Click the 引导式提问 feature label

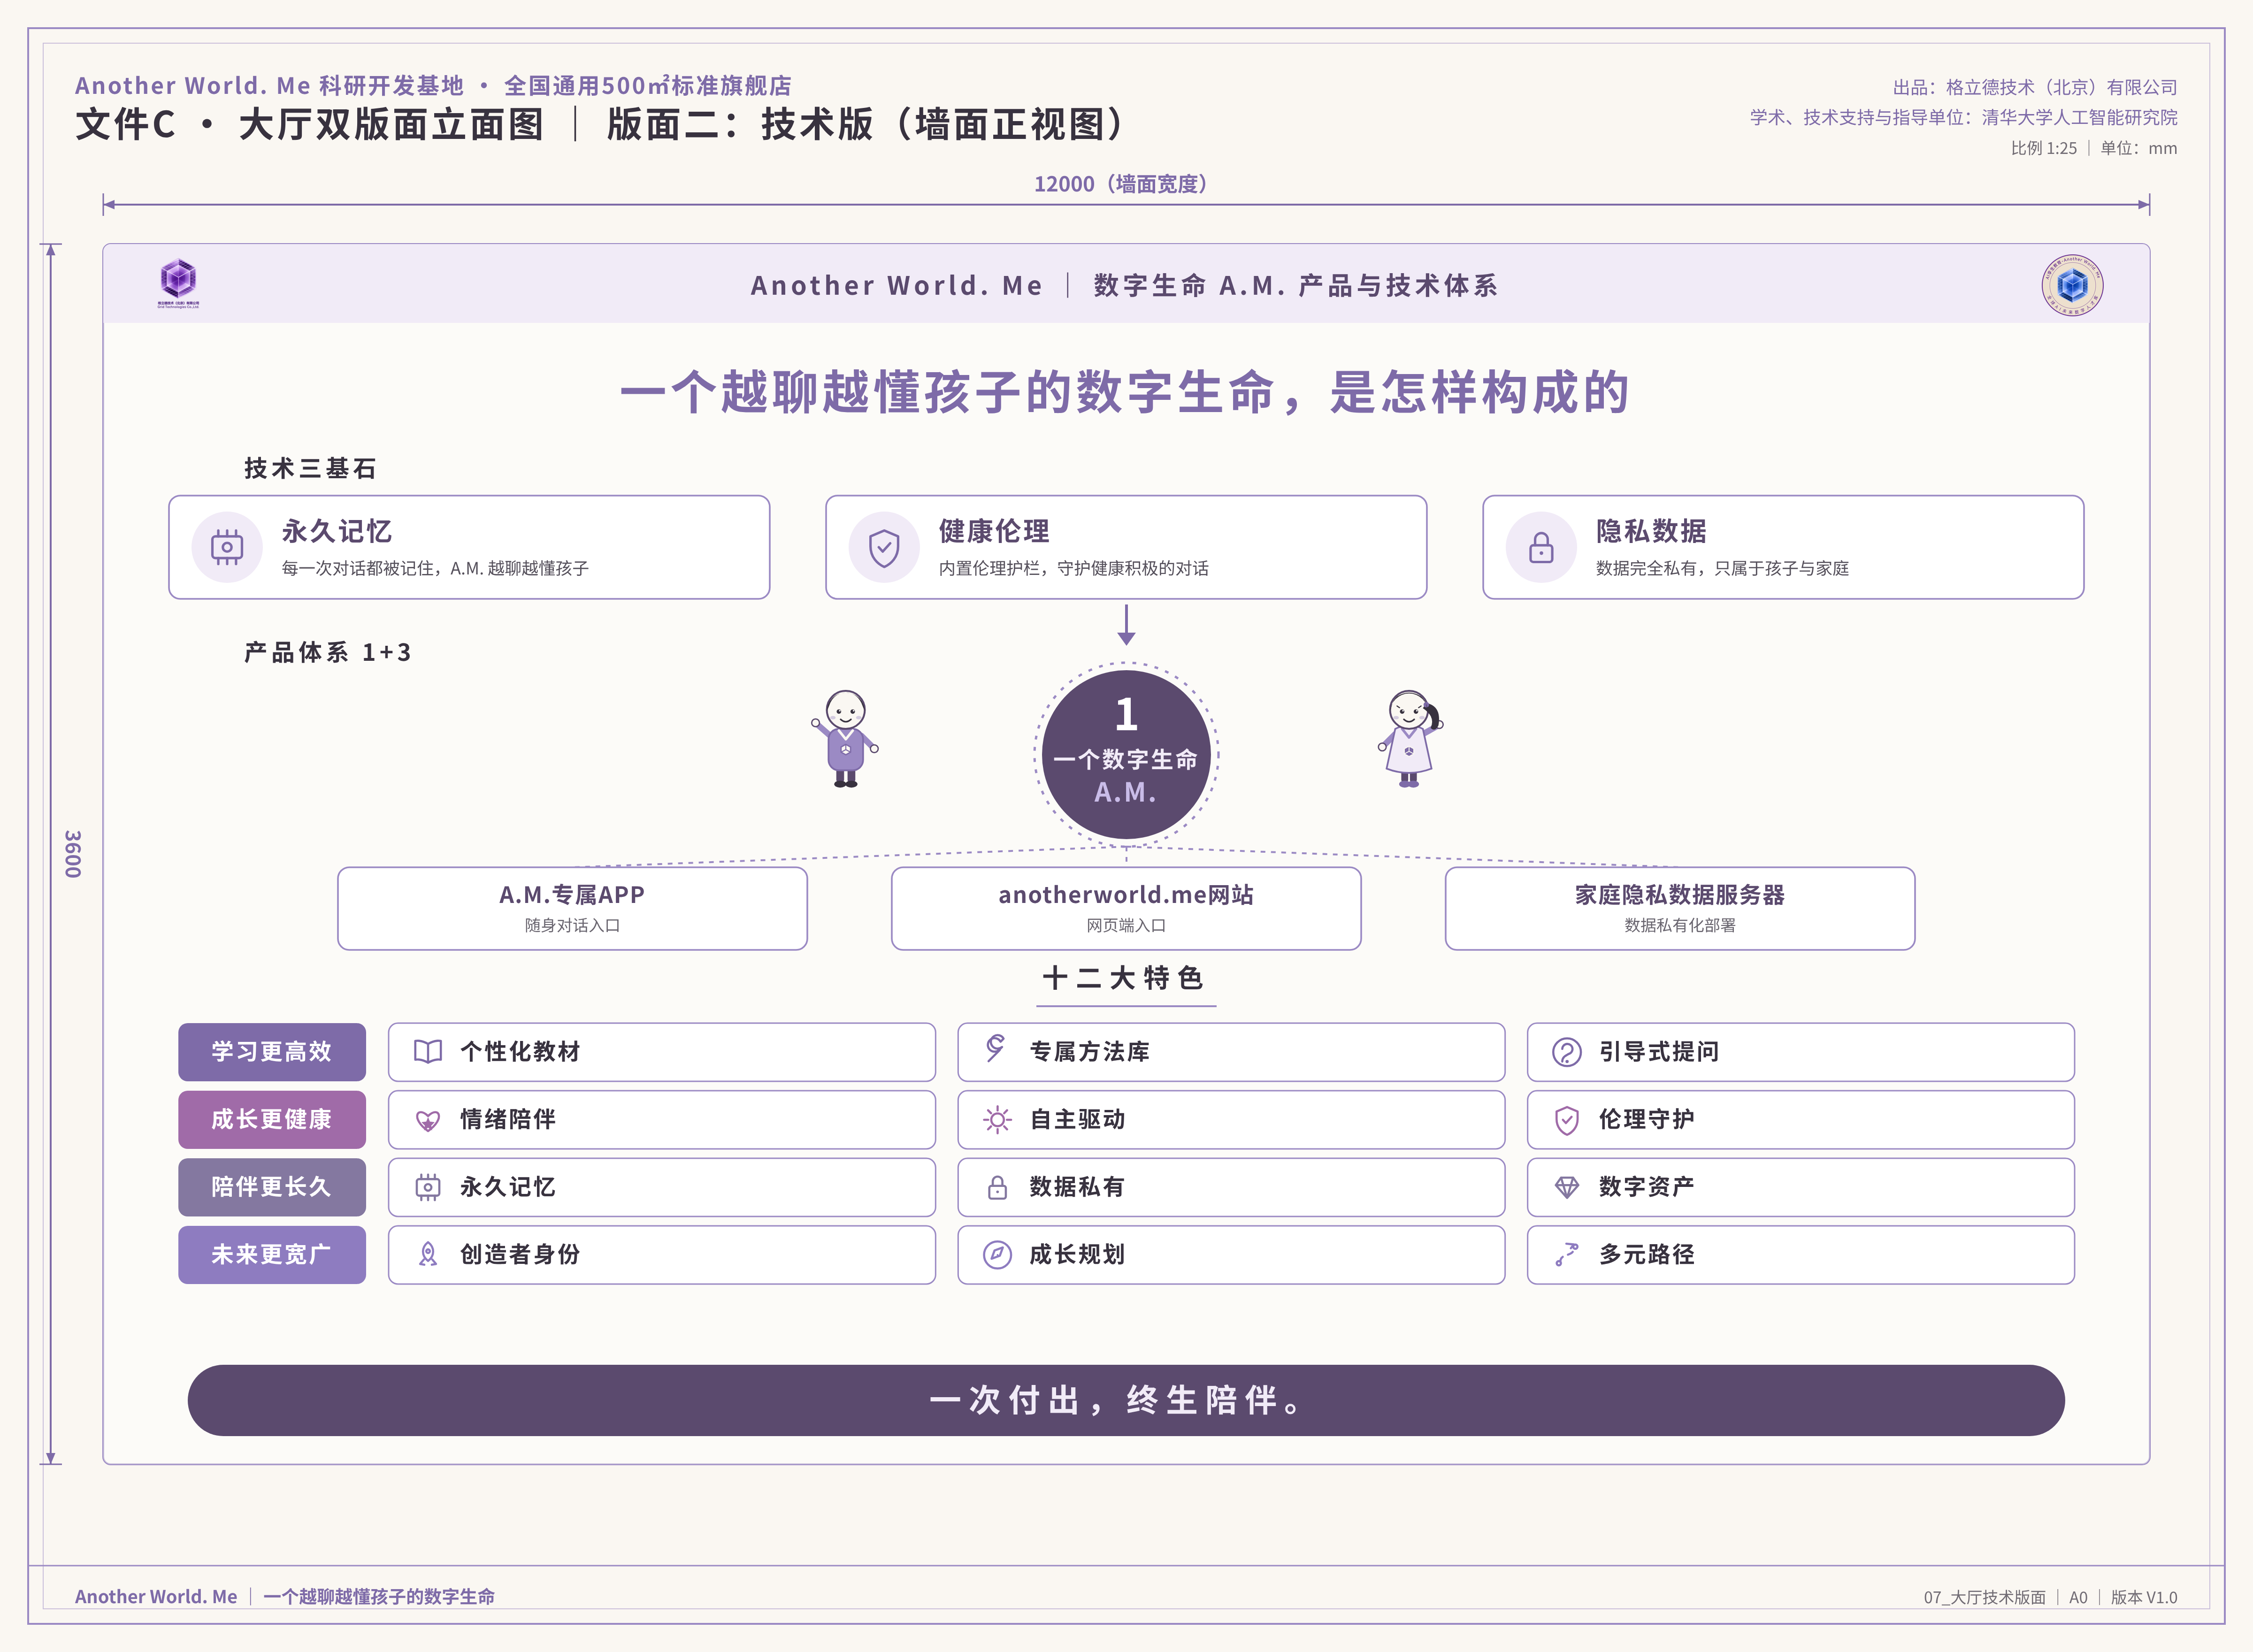pyautogui.click(x=1659, y=1052)
